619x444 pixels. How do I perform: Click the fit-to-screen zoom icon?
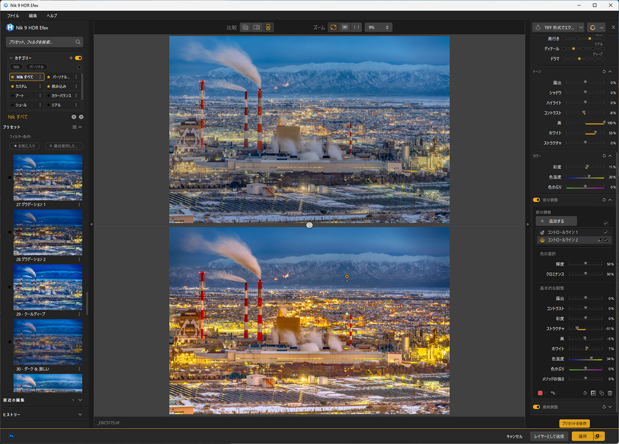point(333,27)
